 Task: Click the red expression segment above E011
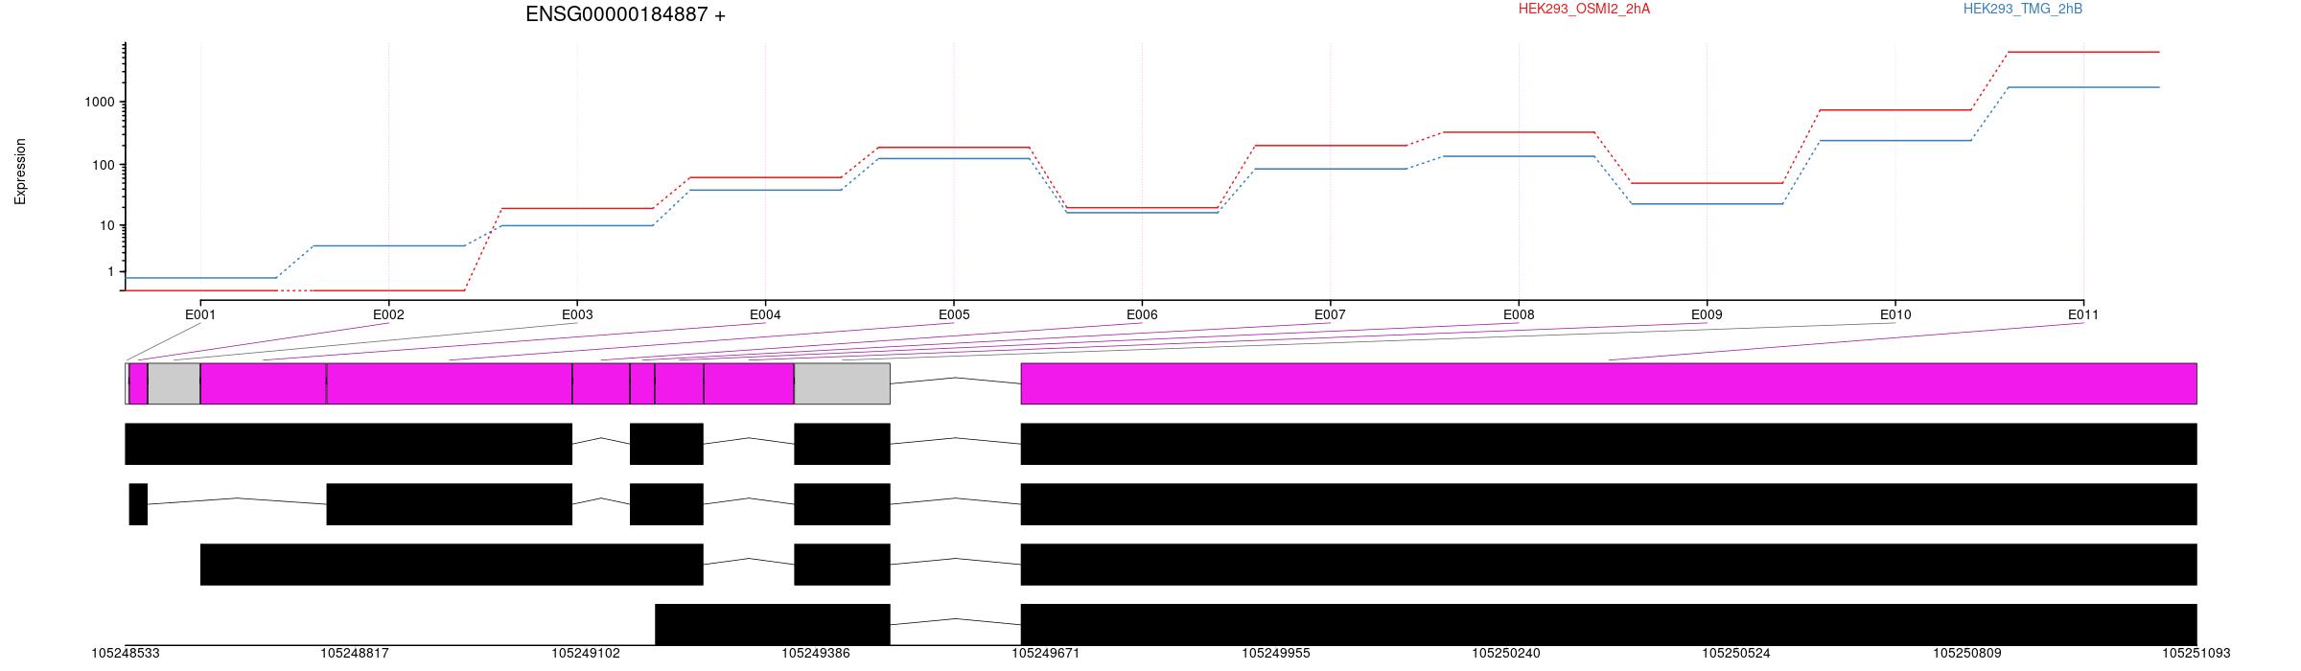[2083, 52]
